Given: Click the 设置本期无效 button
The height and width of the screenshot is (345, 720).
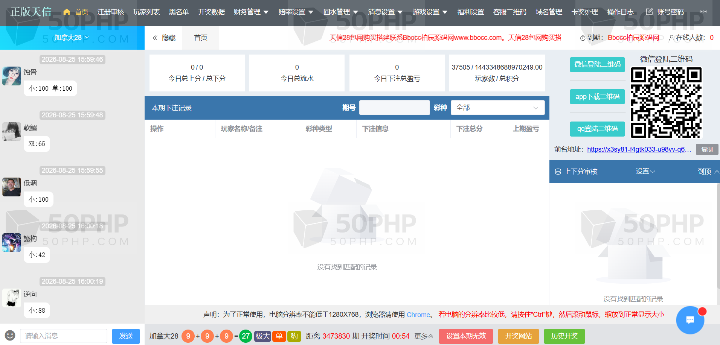Looking at the screenshot, I should tap(466, 336).
